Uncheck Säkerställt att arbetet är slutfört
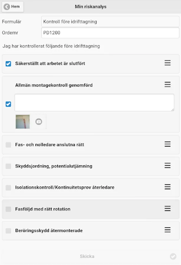 pos(8,64)
